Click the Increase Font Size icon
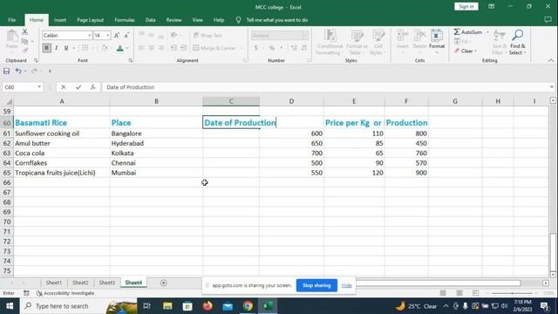 117,35
